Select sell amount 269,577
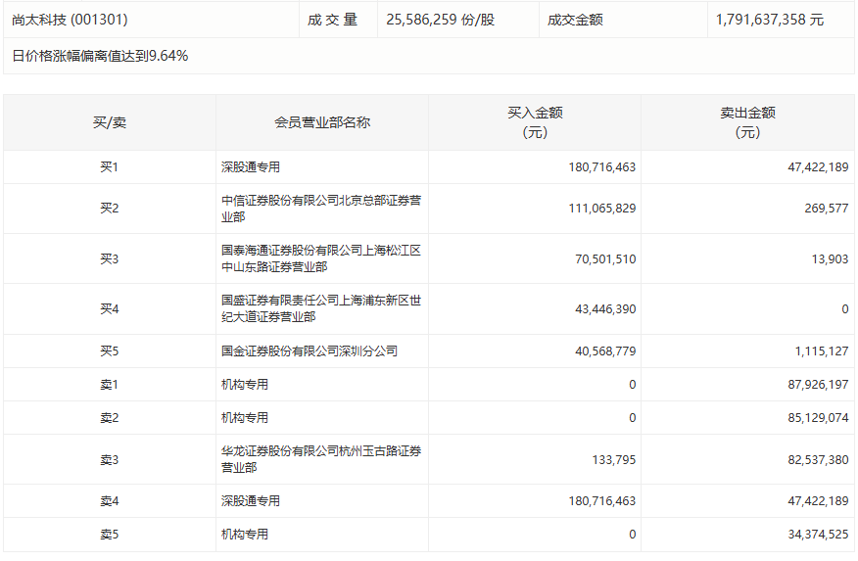Image resolution: width=858 pixels, height=561 pixels. [827, 209]
